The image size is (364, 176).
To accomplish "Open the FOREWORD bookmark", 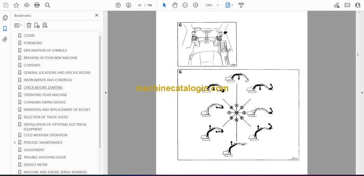I will (x=33, y=43).
